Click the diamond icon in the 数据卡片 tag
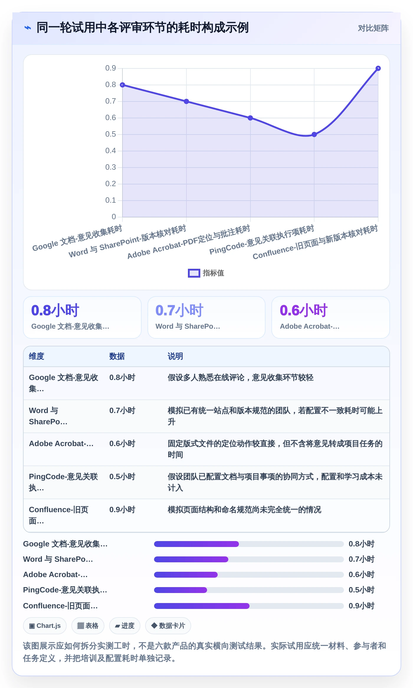413x688 pixels. [x=154, y=625]
